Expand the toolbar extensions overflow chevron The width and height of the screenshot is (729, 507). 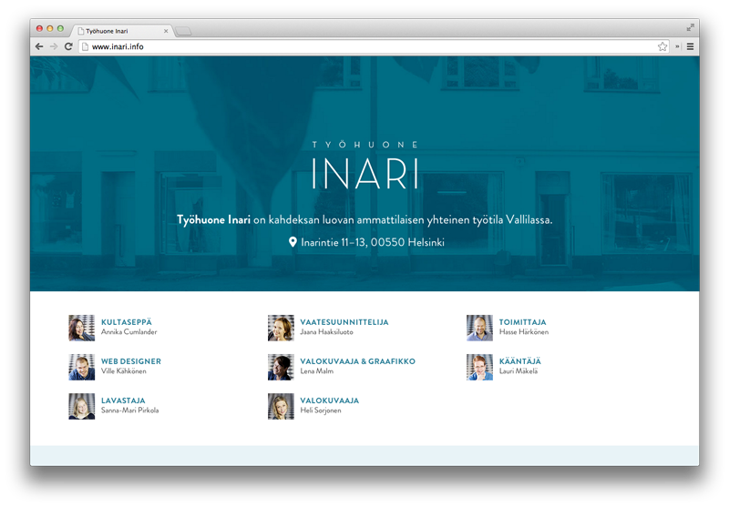tap(677, 46)
